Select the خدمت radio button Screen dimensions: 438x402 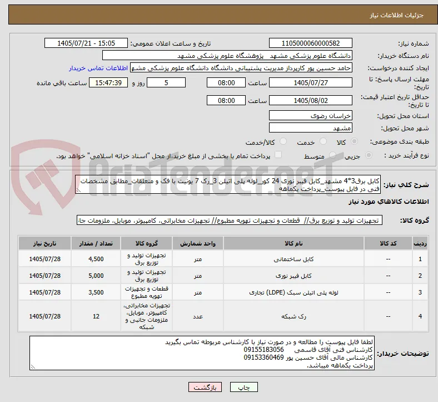tap(323, 141)
